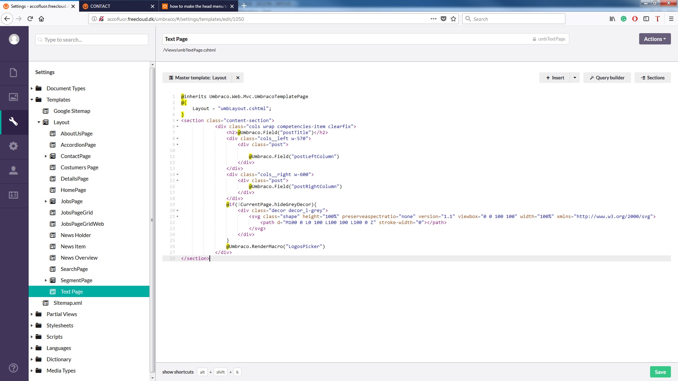The image size is (678, 381).
Task: Focus the browser Search box
Action: [513, 19]
